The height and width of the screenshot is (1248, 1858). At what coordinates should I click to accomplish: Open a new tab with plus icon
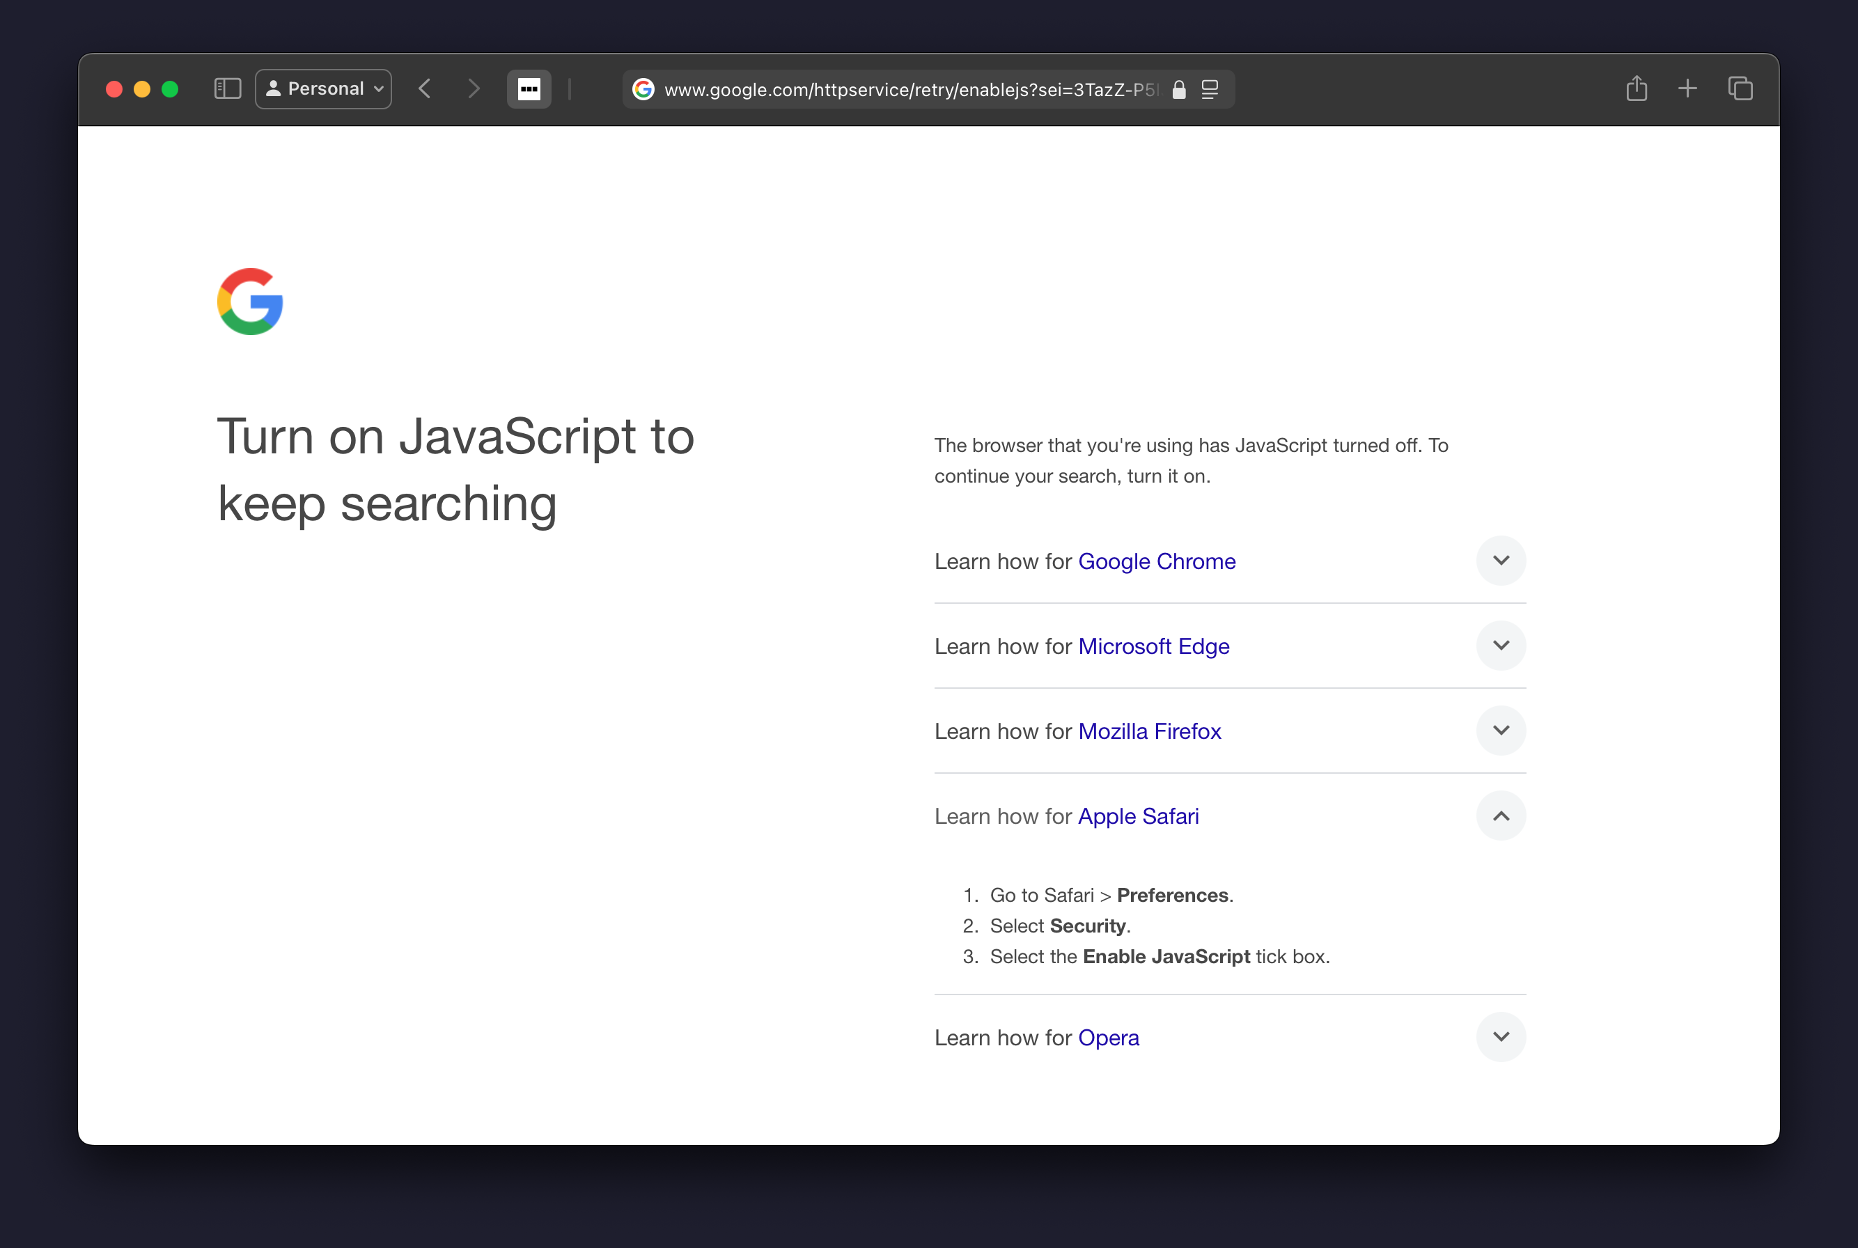point(1687,88)
